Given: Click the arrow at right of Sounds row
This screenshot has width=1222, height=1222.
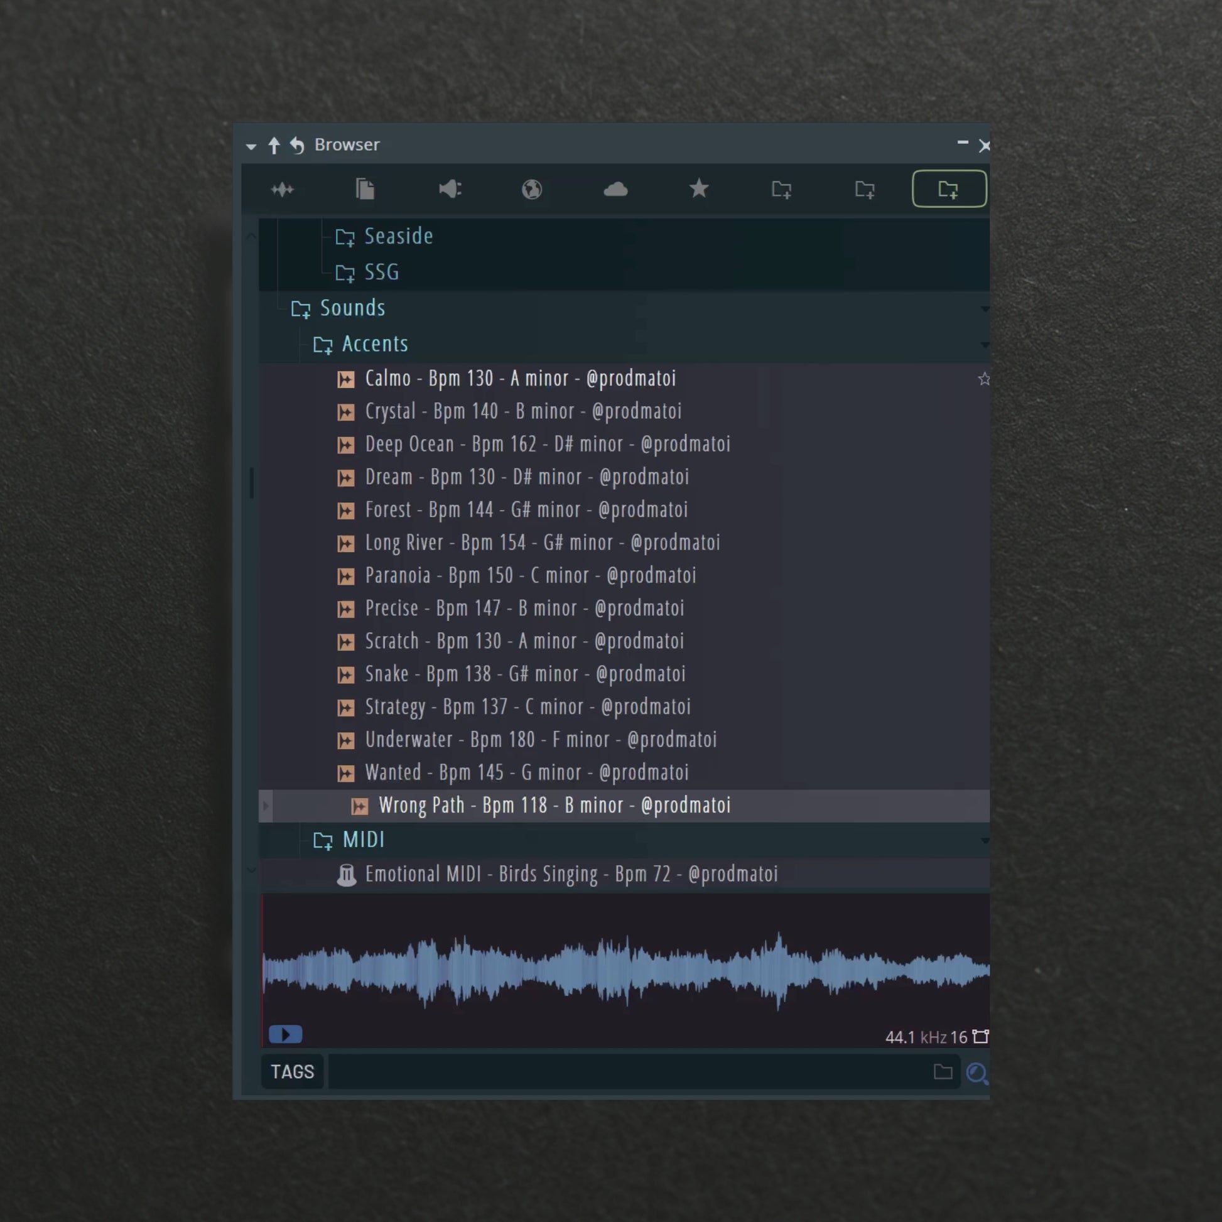Looking at the screenshot, I should [x=984, y=309].
